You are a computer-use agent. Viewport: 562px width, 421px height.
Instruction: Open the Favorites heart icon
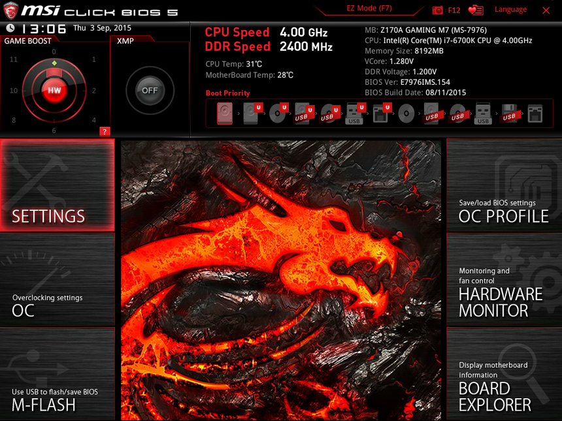475,10
